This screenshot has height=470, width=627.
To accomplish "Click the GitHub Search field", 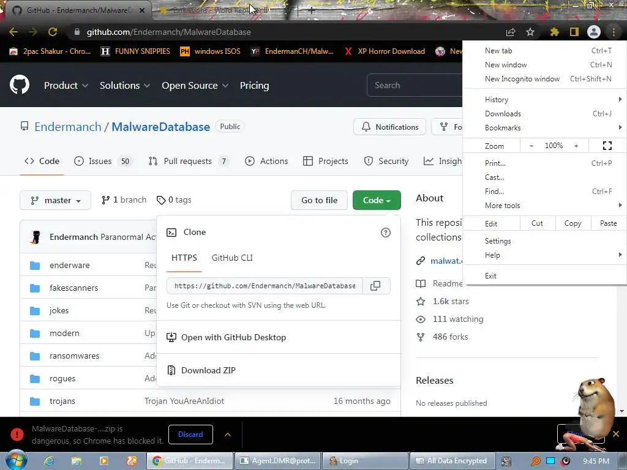I will pyautogui.click(x=415, y=85).
